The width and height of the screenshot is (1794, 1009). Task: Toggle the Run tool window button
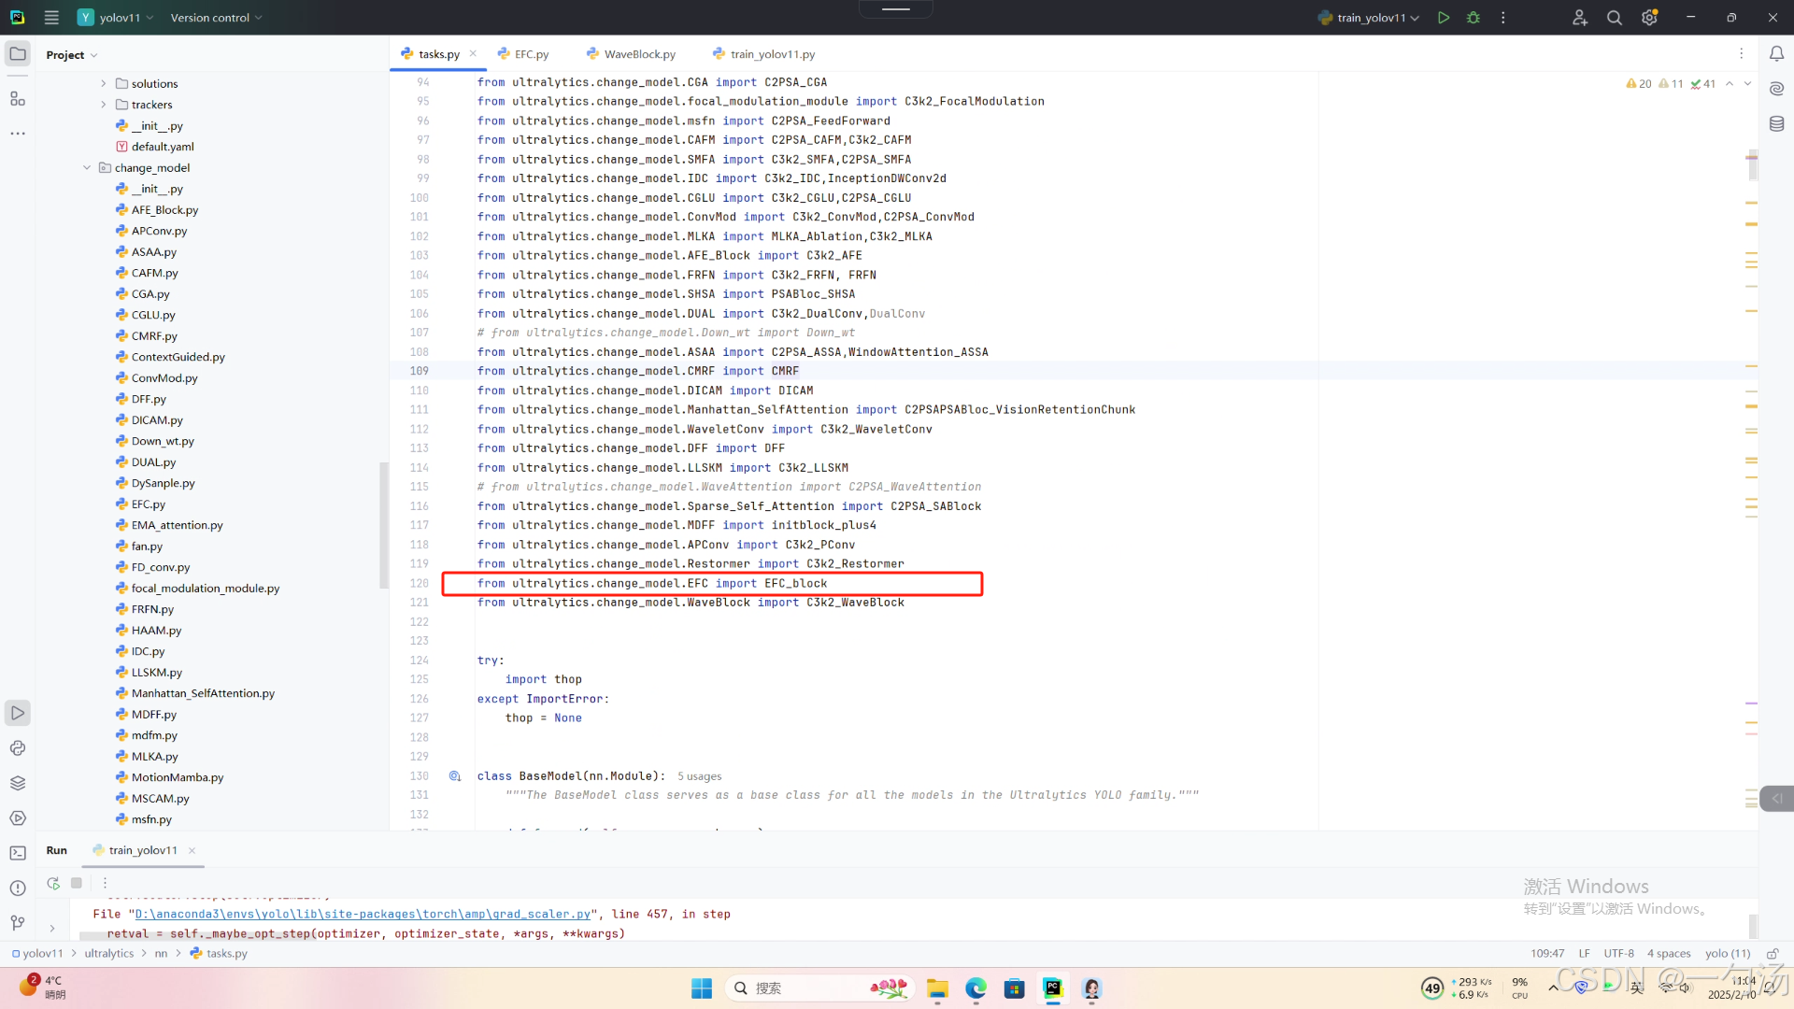coord(18,713)
